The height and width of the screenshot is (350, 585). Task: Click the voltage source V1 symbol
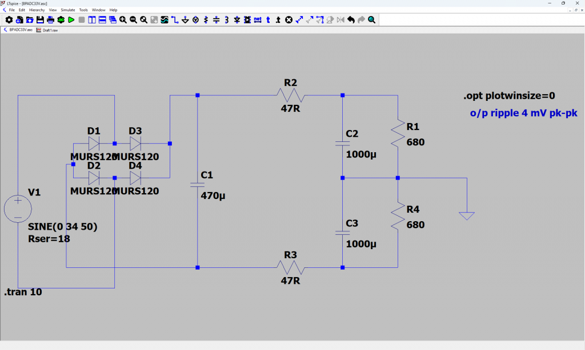coord(18,209)
